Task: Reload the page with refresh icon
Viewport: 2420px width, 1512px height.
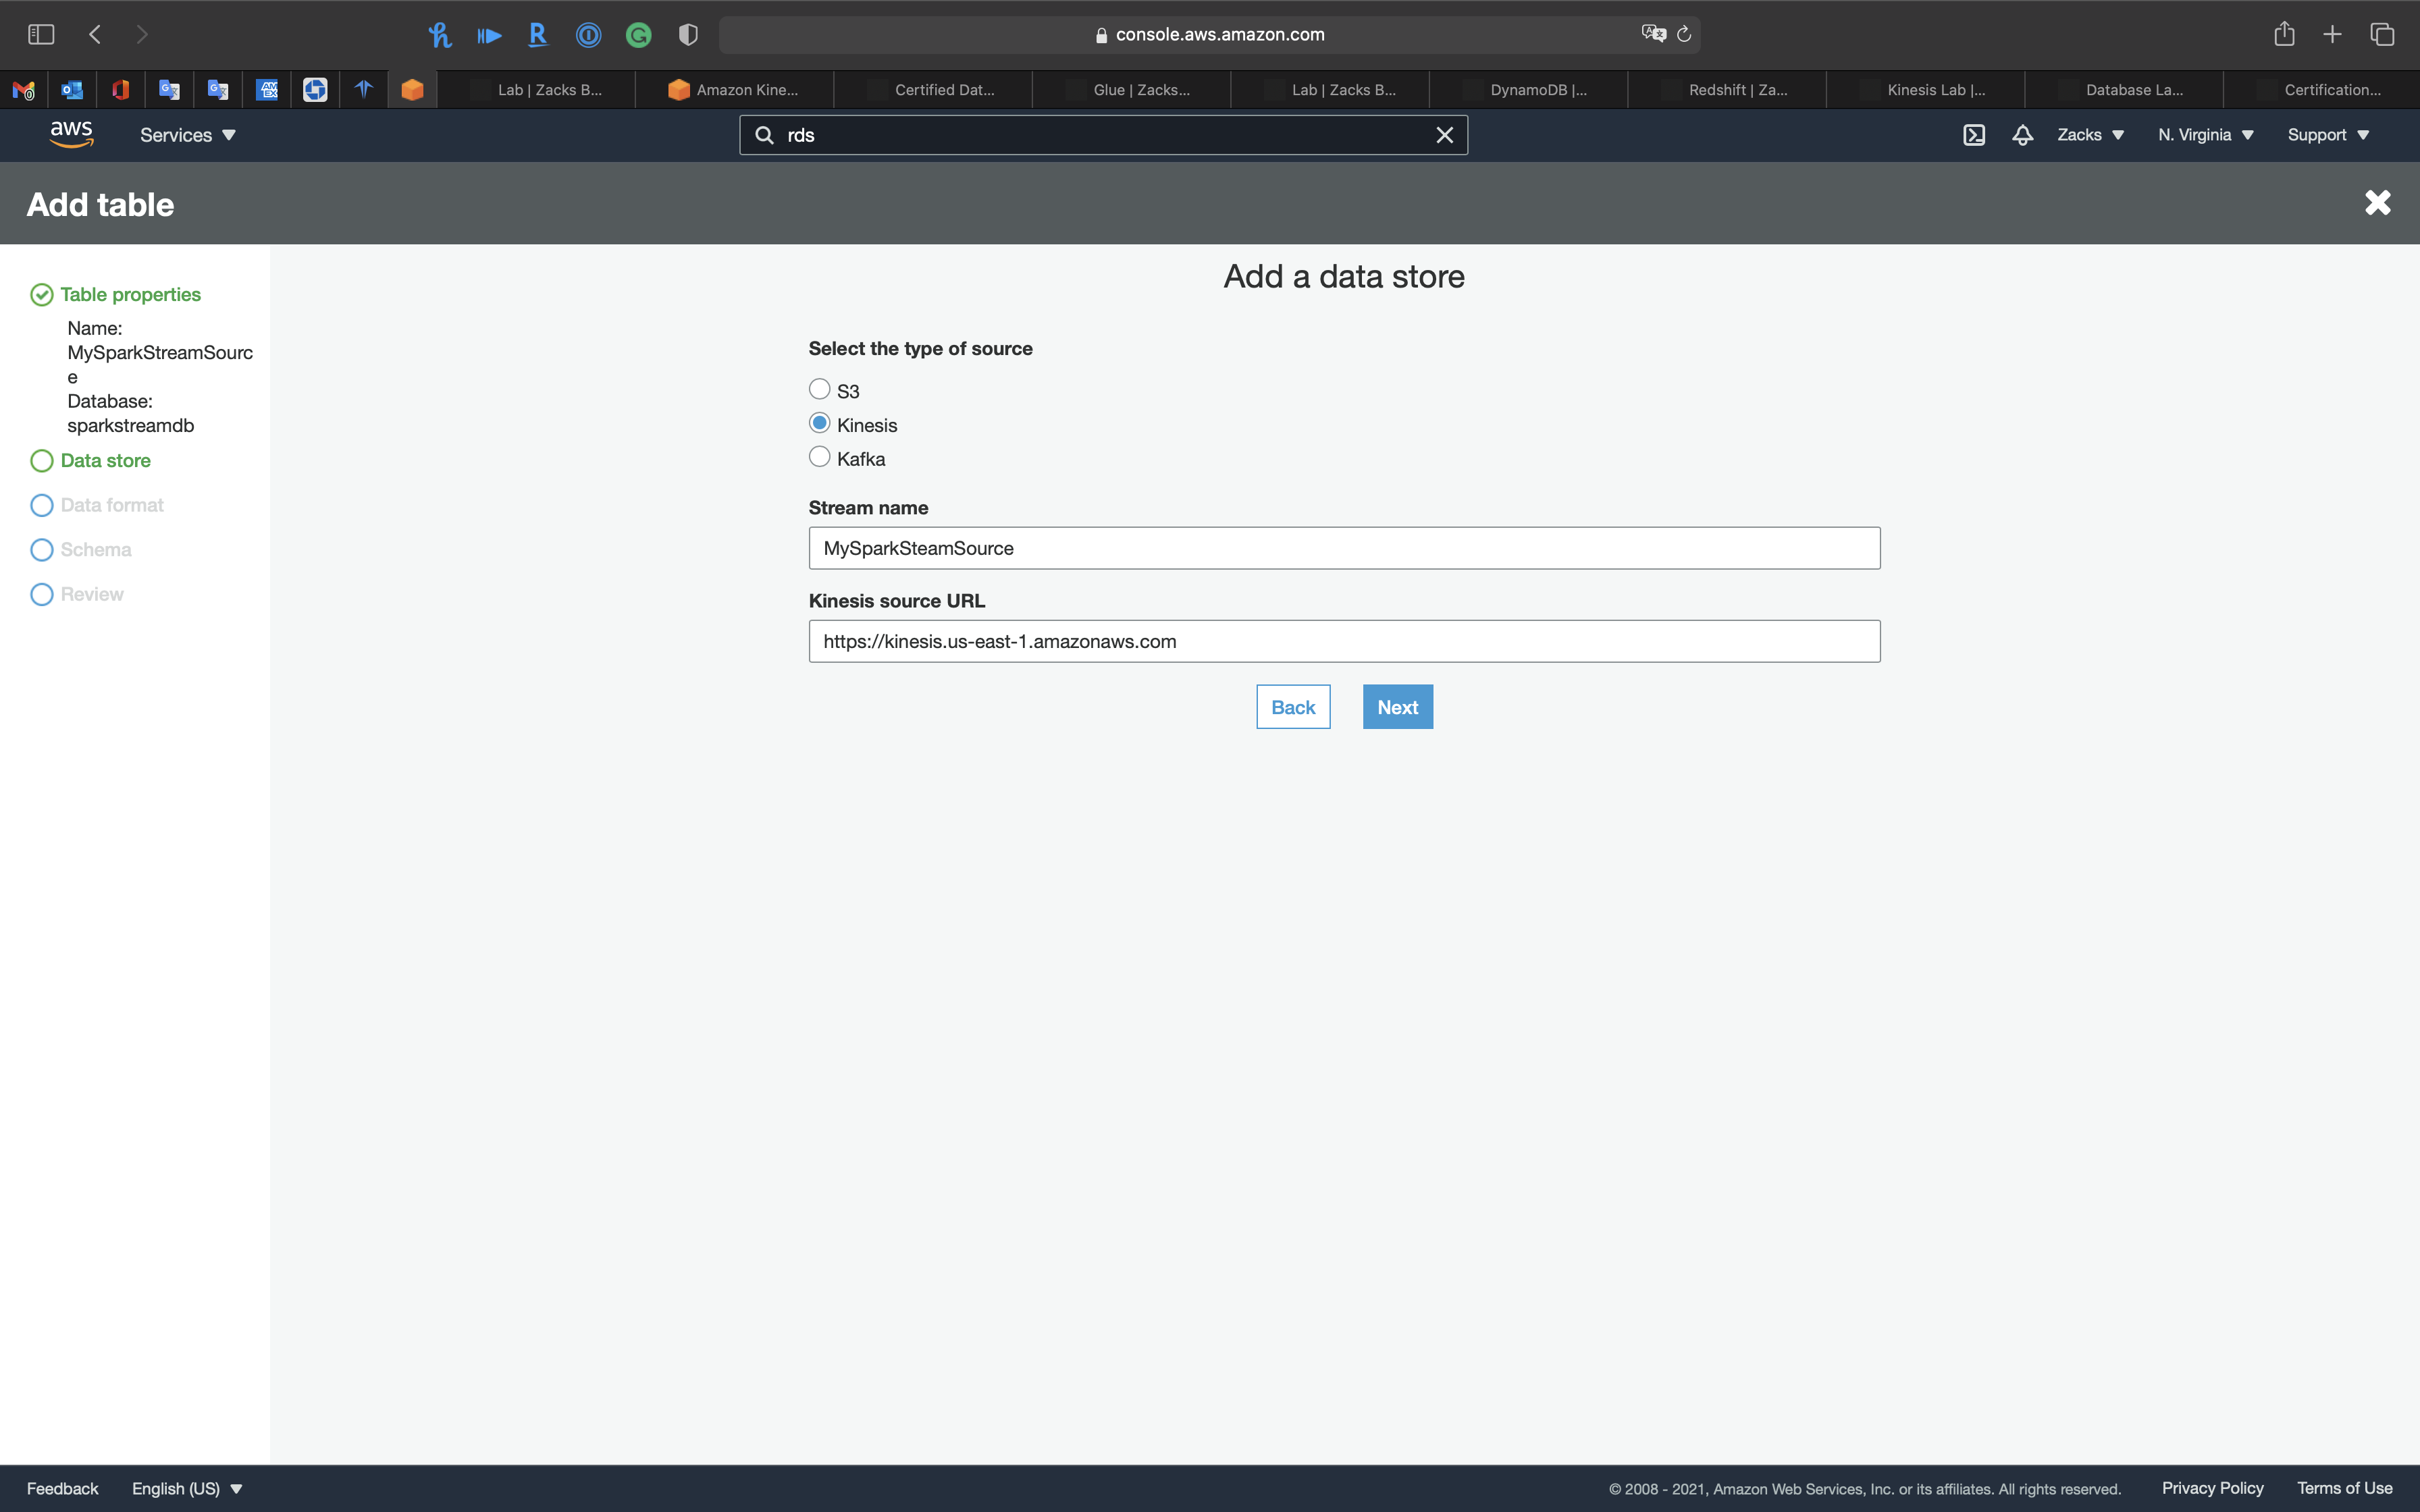Action: point(1684,34)
